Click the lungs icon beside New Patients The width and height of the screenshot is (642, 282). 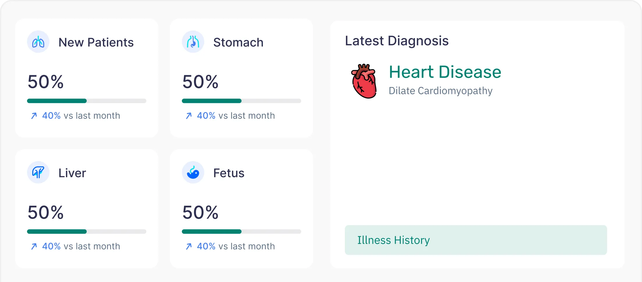38,42
